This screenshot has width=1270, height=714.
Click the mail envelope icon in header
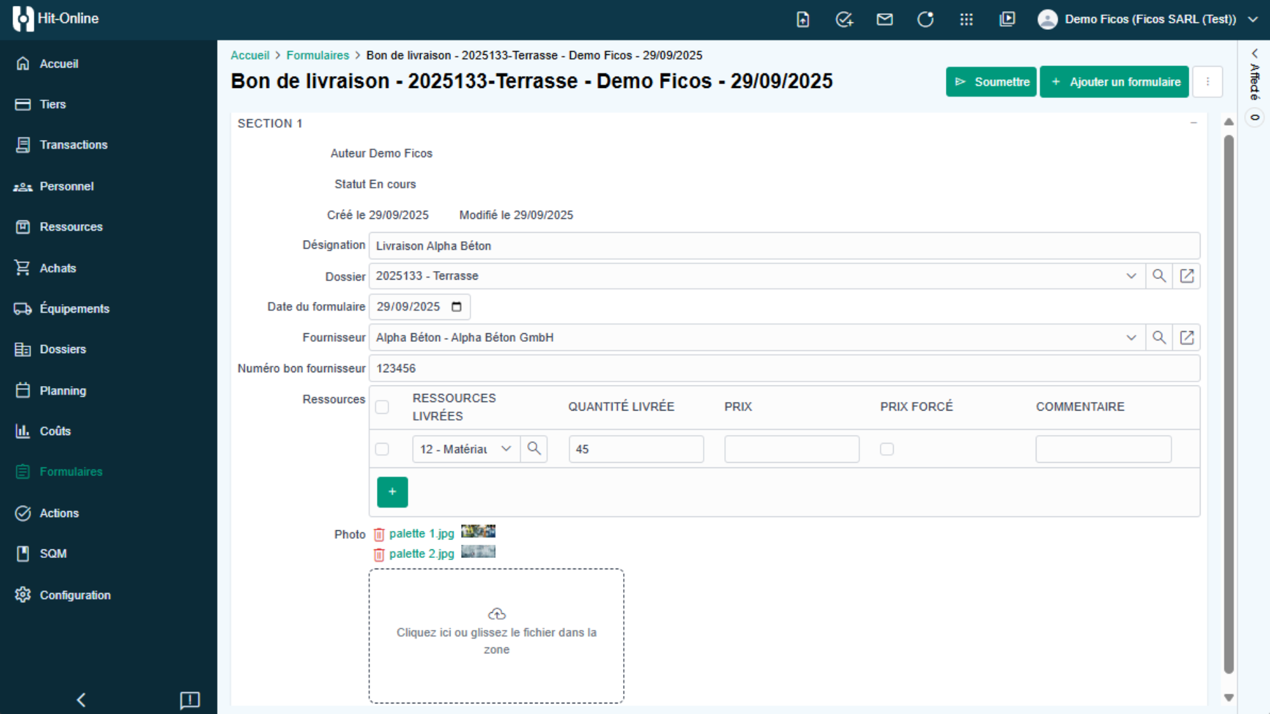884,19
